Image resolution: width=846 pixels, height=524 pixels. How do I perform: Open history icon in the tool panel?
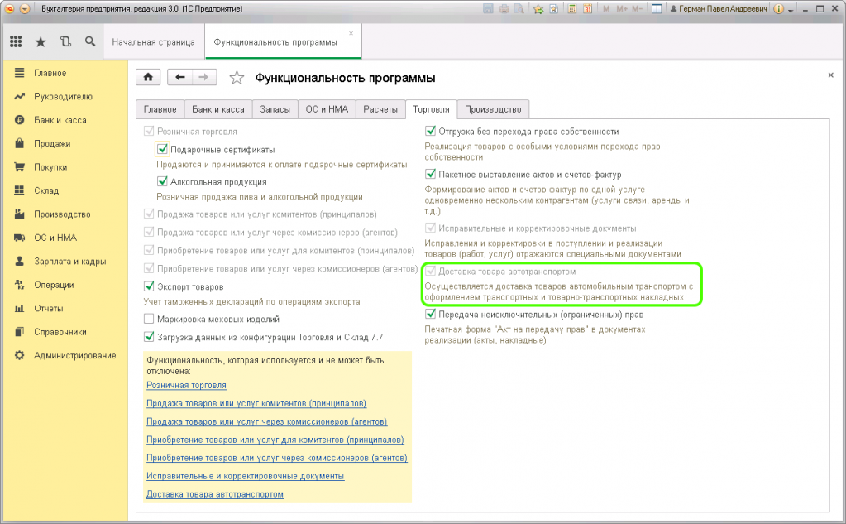[65, 41]
